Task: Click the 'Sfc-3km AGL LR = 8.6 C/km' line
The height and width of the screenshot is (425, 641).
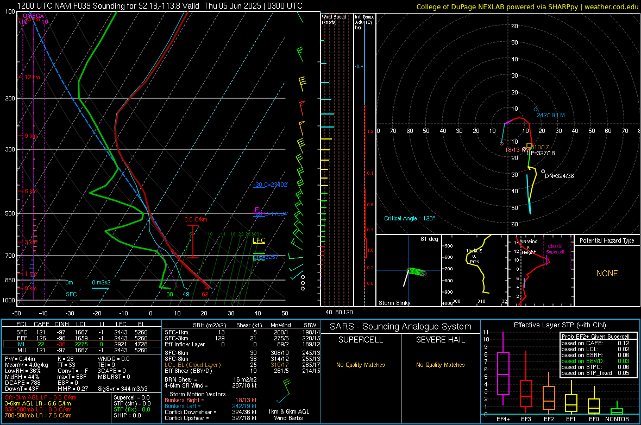Action: coord(41,397)
